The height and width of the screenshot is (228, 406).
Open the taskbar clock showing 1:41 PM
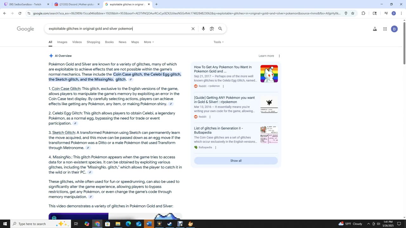(388, 224)
